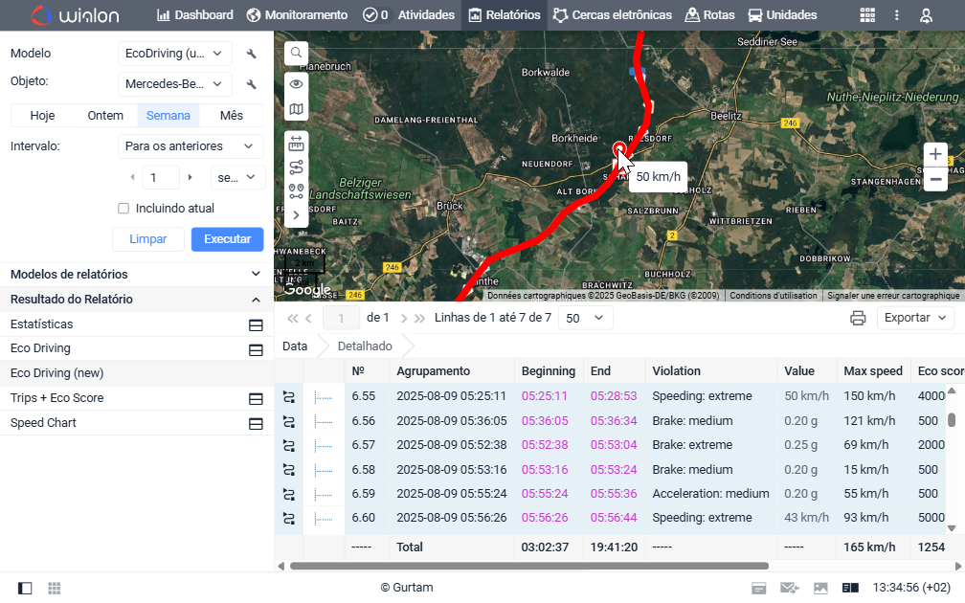Image resolution: width=965 pixels, height=603 pixels.
Task: Click the horizontal table scrollbar
Action: (529, 566)
